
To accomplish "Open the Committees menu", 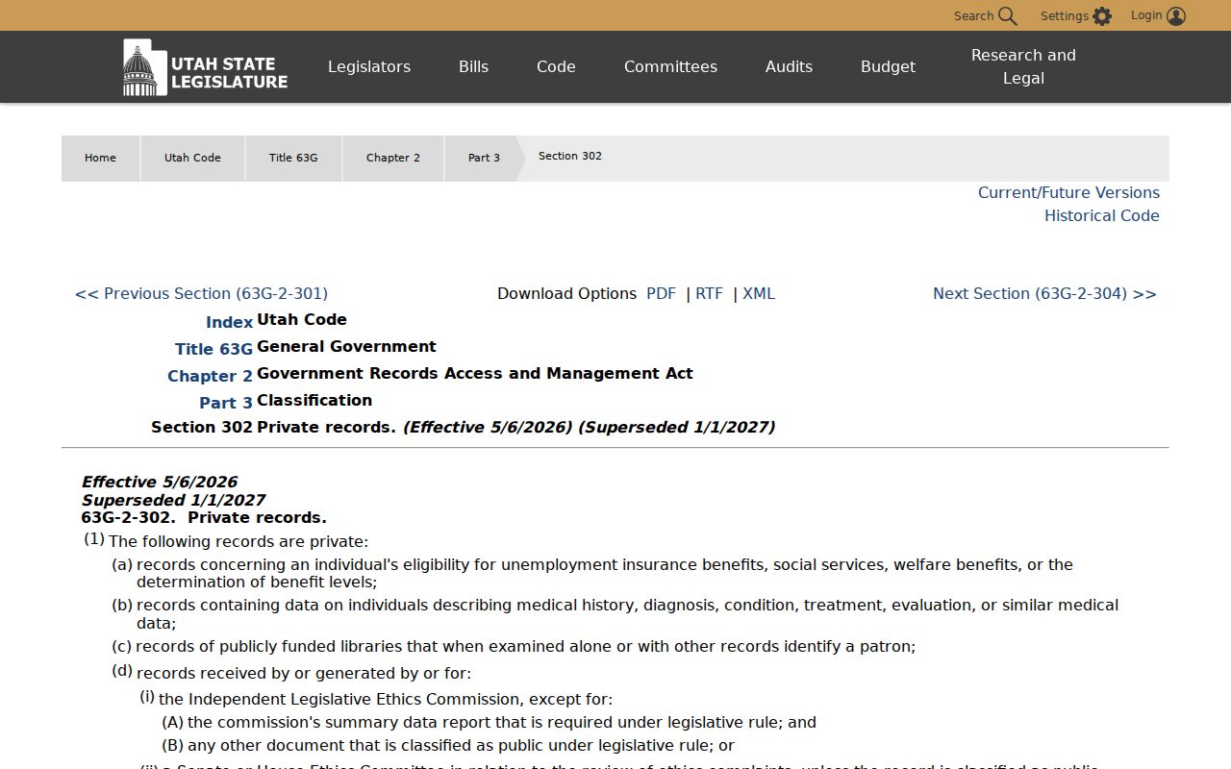I will pyautogui.click(x=670, y=66).
